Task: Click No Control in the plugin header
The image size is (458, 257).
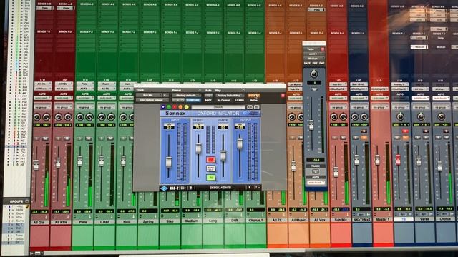Action: 223,100
